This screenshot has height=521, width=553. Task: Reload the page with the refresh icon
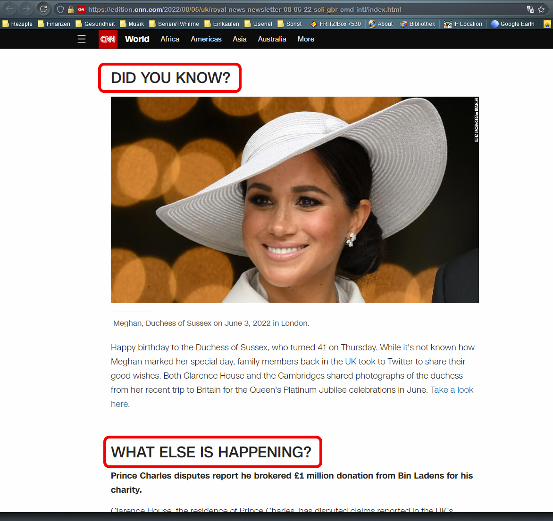click(43, 9)
